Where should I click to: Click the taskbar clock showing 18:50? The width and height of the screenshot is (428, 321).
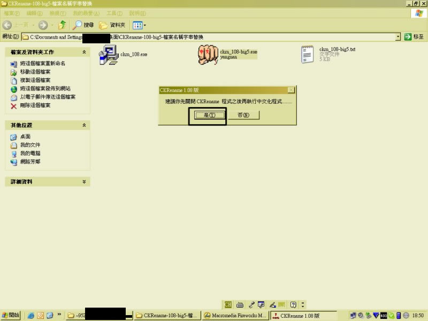tap(418, 316)
